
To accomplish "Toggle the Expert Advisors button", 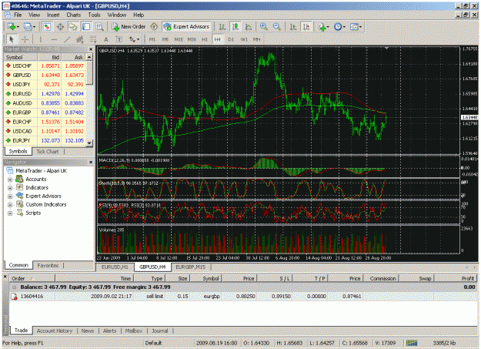I will coord(187,27).
